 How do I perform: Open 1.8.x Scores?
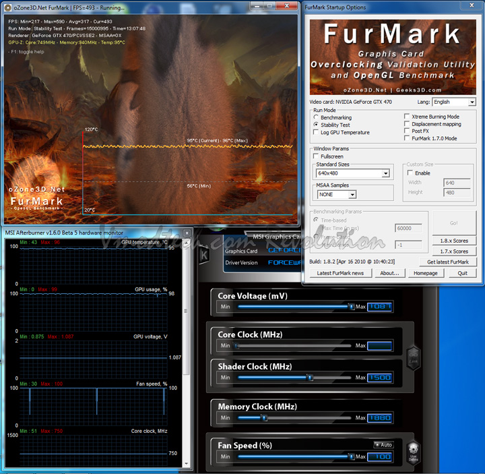(x=454, y=241)
